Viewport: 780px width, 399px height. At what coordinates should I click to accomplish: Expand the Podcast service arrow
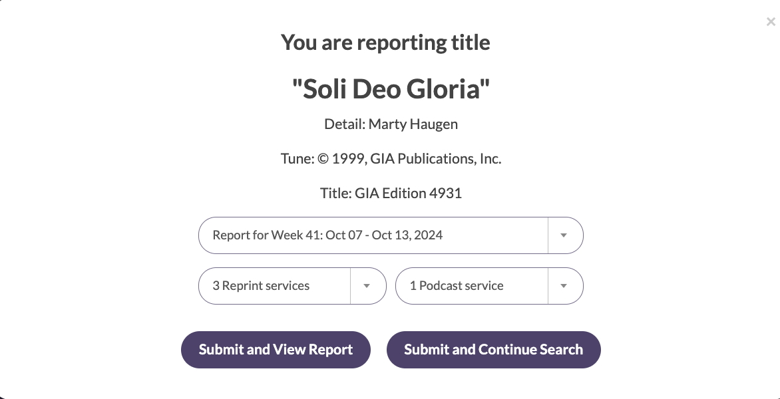[x=564, y=285]
